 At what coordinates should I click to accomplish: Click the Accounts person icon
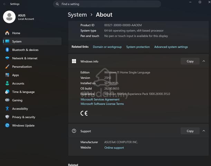(x=7, y=83)
